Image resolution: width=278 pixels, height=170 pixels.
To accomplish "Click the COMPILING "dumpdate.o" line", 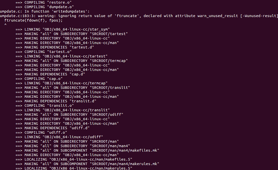I will click(45, 7).
